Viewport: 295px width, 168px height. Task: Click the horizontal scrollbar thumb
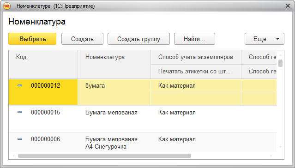[x=104, y=156]
